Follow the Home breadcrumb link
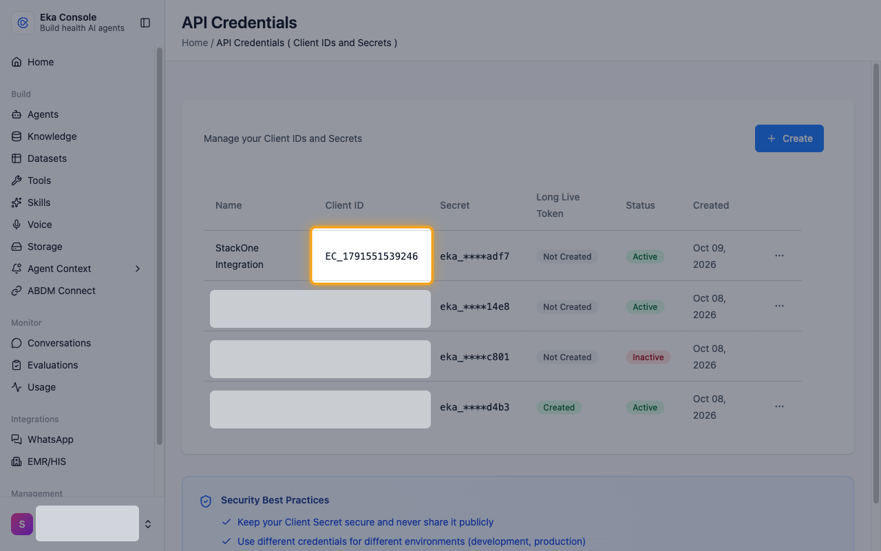Image resolution: width=881 pixels, height=551 pixels. [195, 43]
